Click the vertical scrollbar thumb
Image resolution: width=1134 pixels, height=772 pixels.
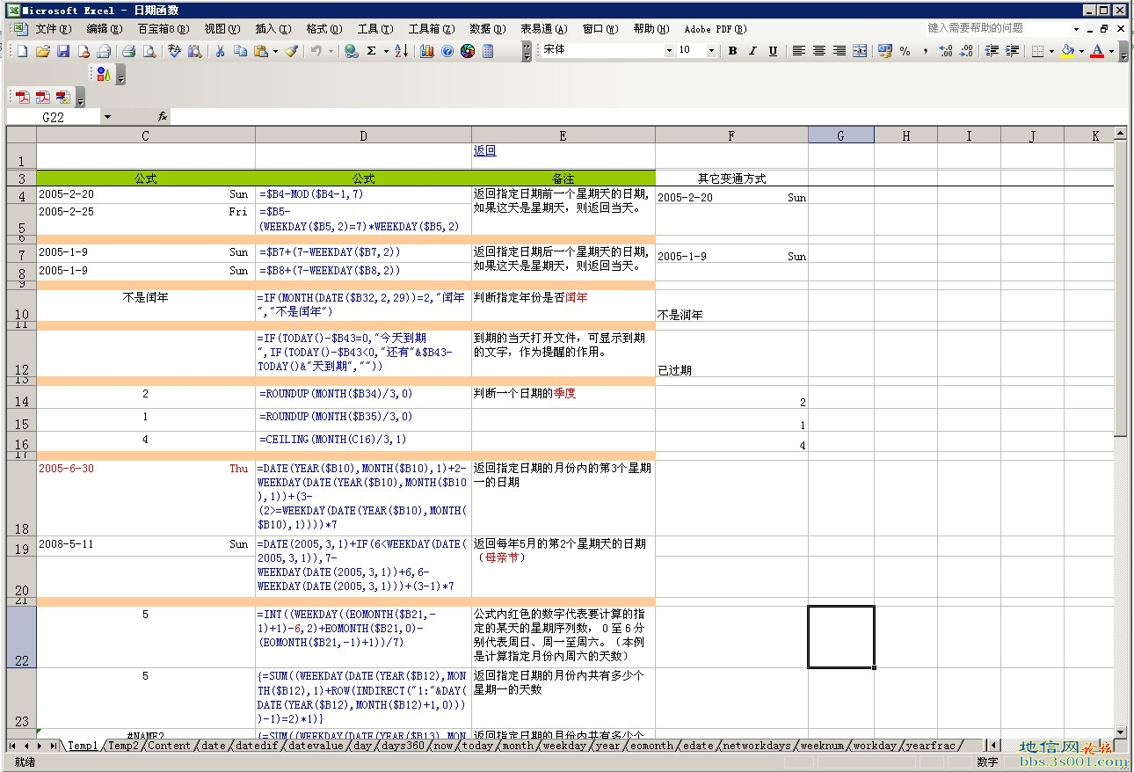pyautogui.click(x=1120, y=288)
